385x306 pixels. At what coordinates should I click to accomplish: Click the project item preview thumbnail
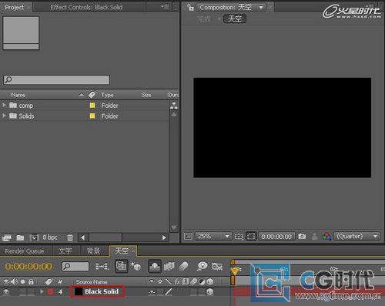pos(21,33)
